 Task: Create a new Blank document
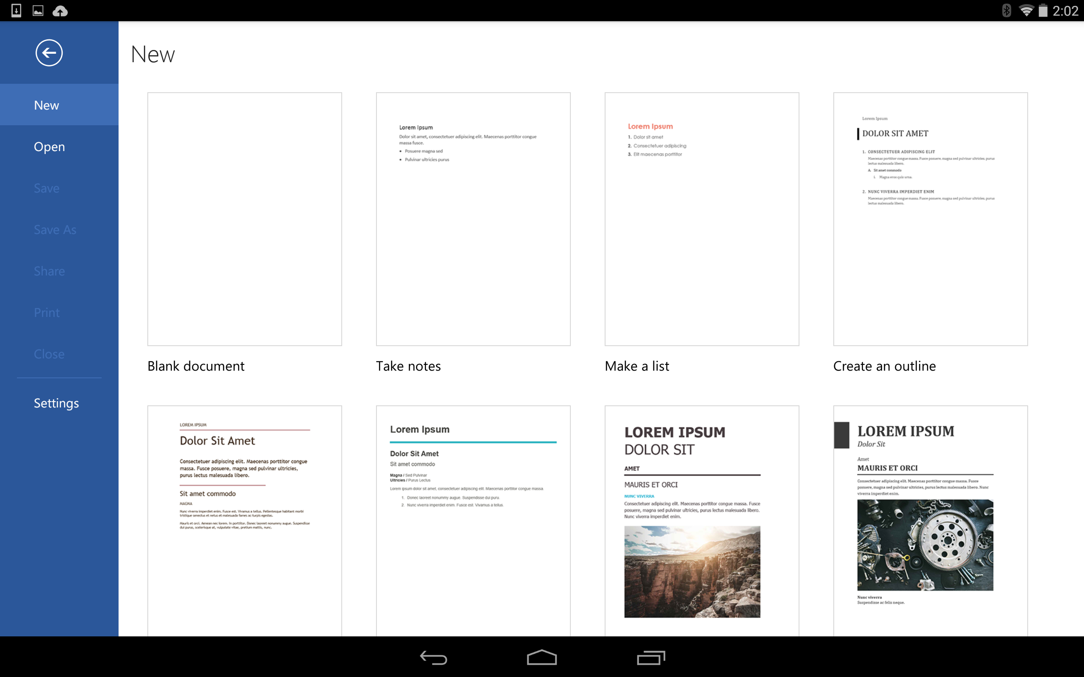coord(244,218)
